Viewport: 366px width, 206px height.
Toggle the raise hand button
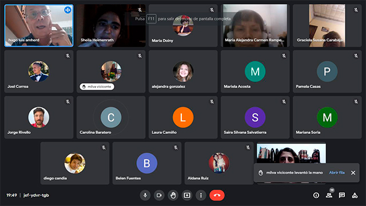[173, 195]
